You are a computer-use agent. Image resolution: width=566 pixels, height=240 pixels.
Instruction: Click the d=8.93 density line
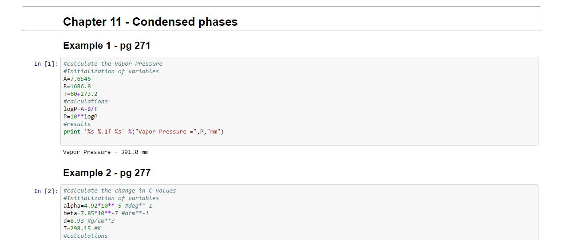tap(89, 220)
